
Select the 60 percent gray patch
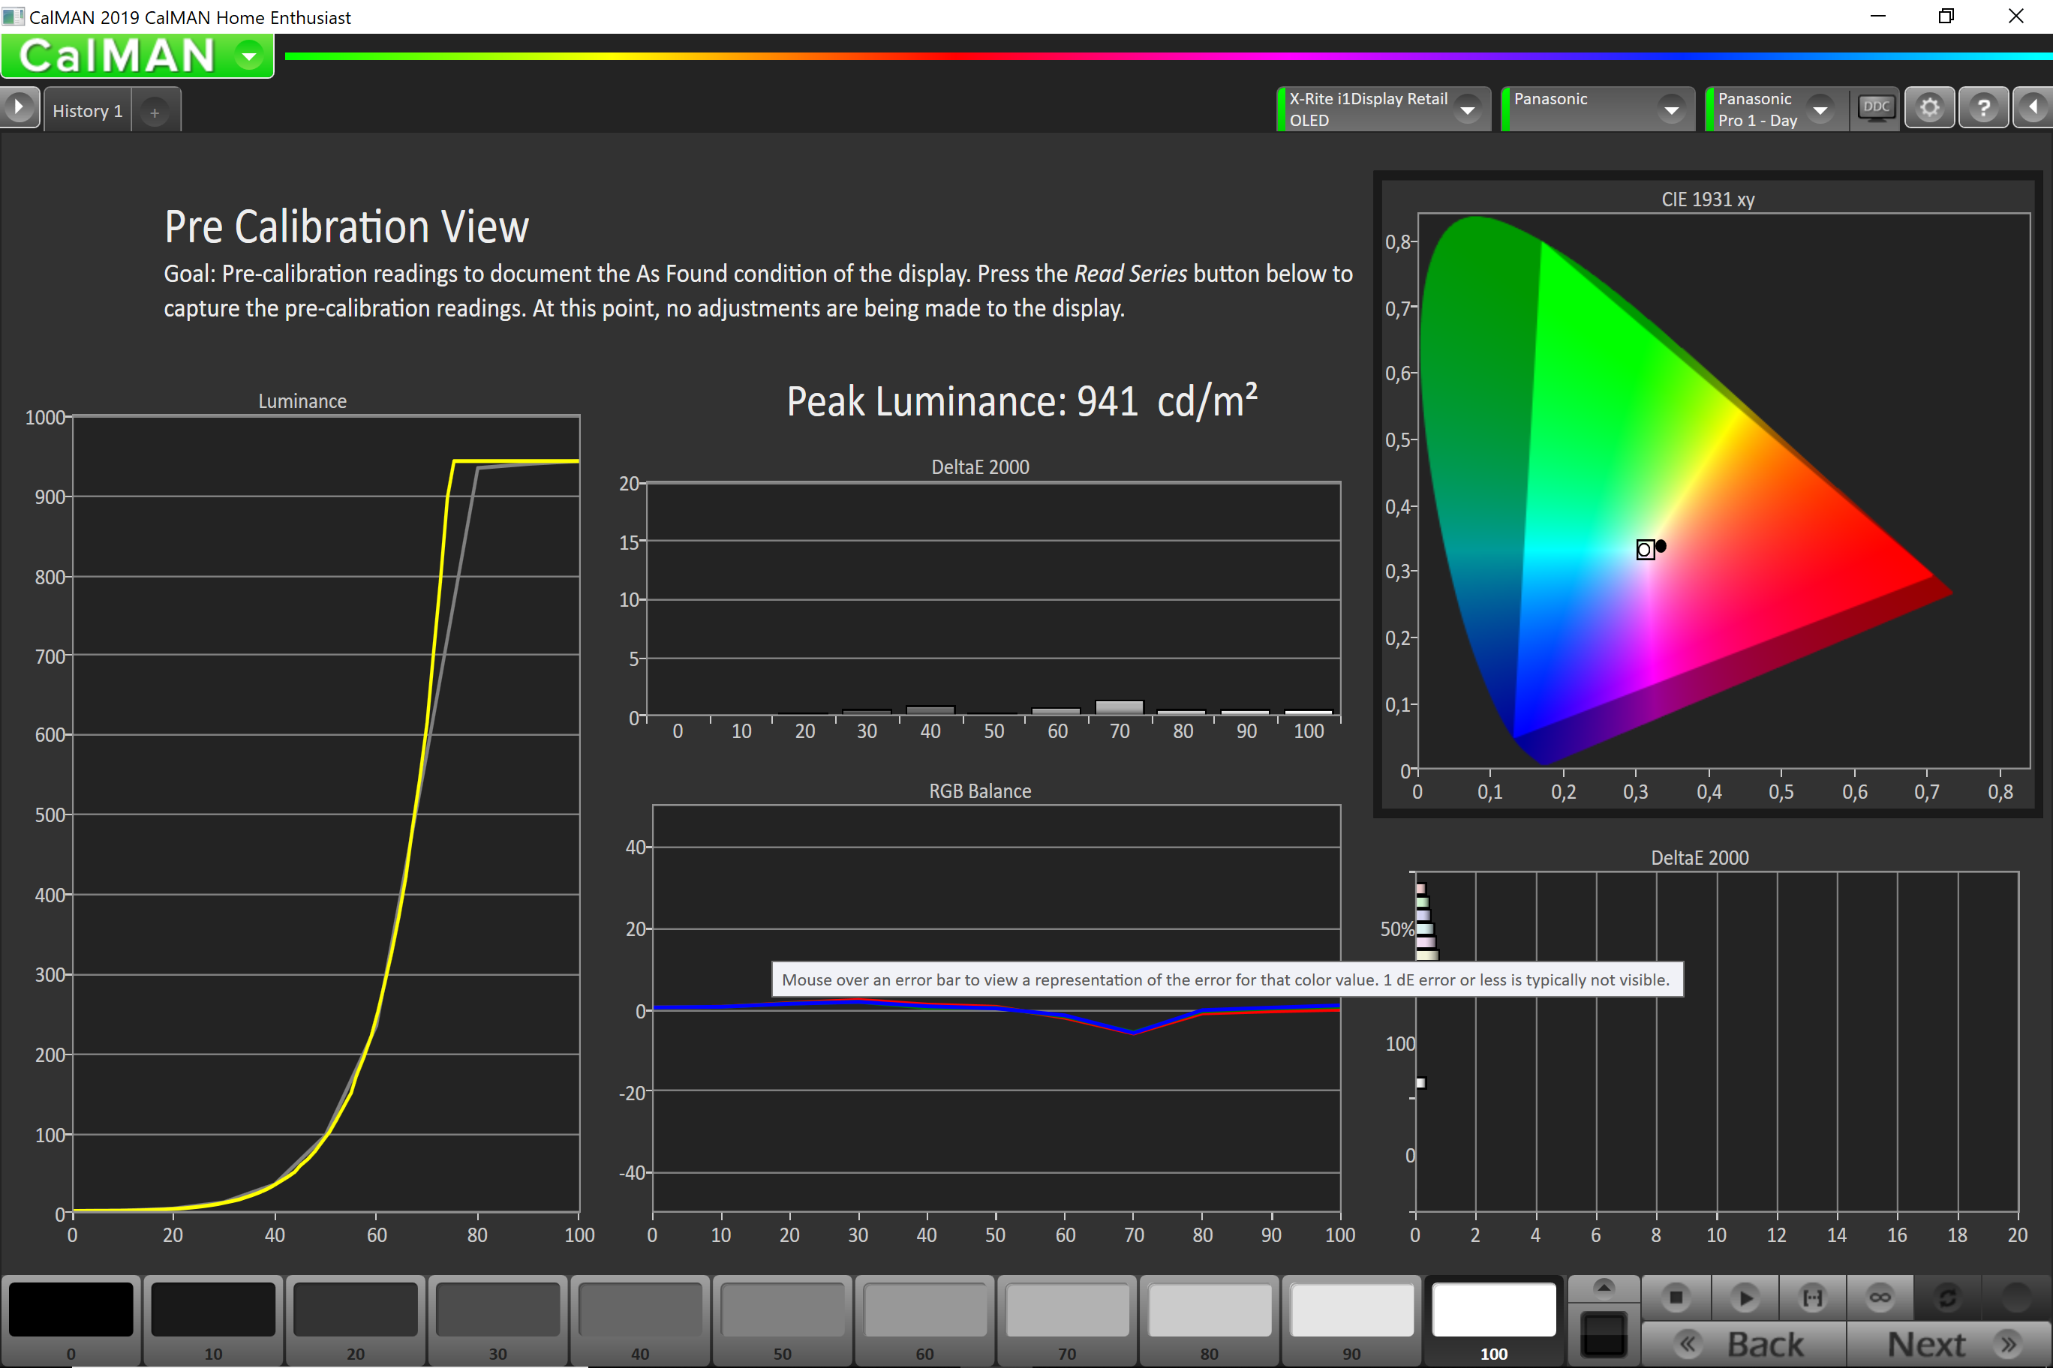pos(924,1320)
